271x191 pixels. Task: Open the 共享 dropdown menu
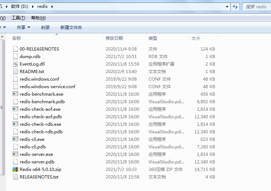click(23, 27)
